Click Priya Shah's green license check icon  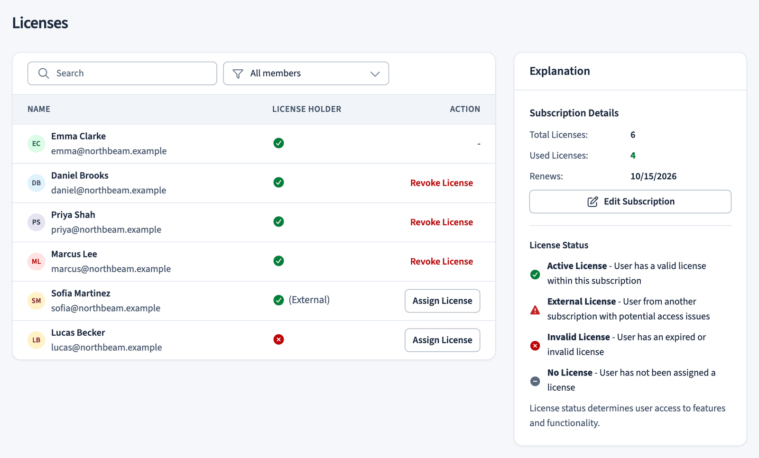(x=279, y=222)
